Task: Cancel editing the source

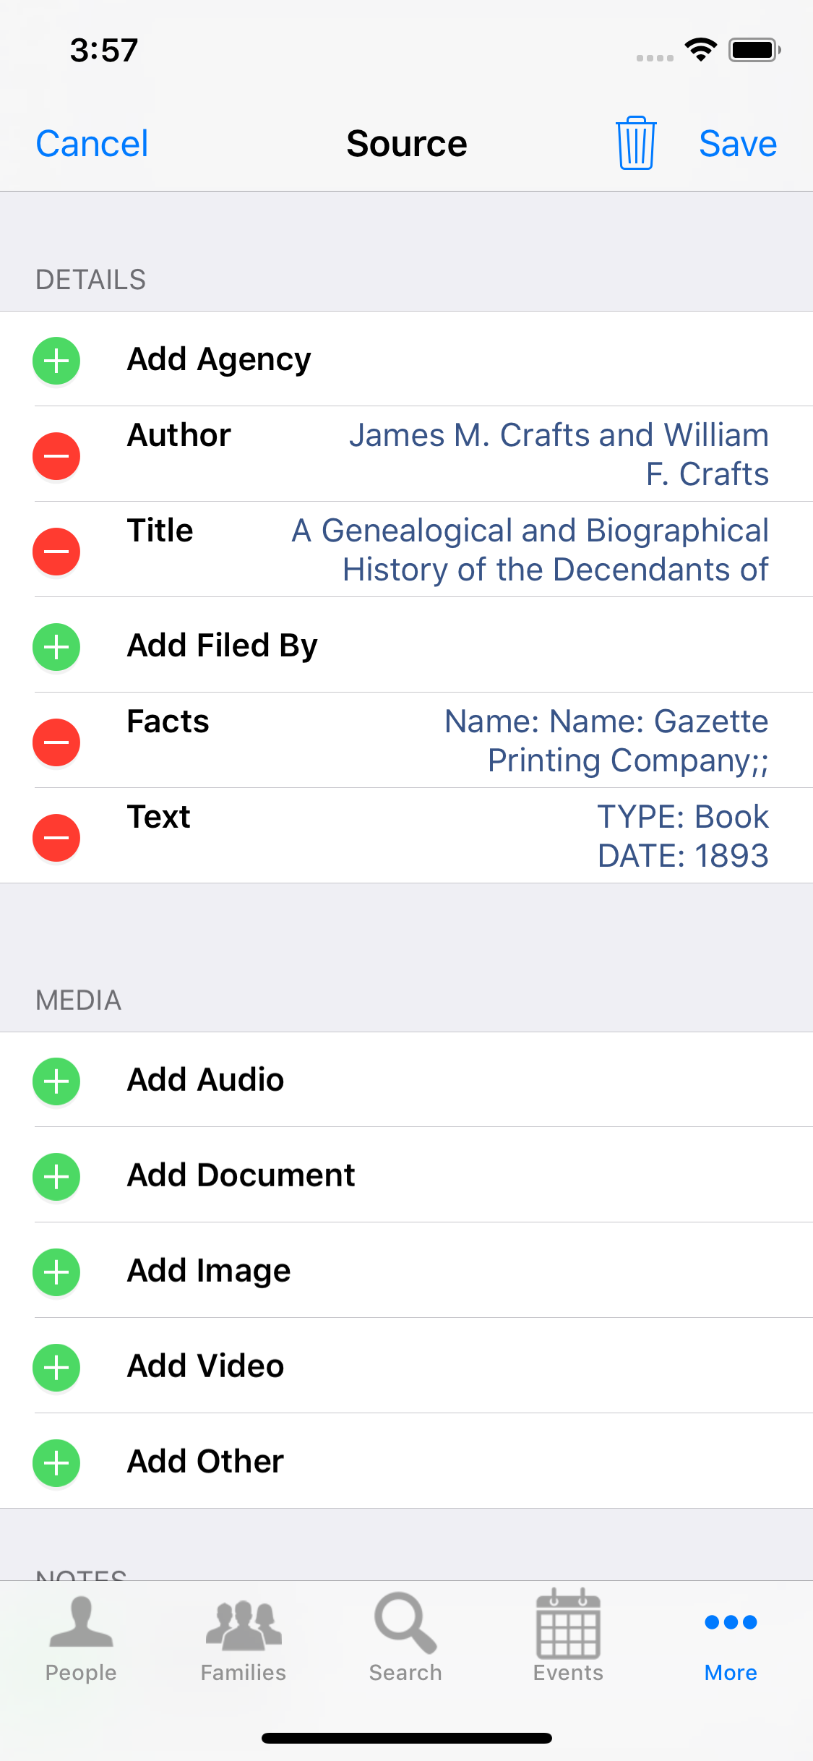Action: pos(92,143)
